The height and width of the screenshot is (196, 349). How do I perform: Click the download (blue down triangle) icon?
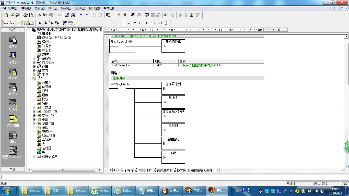click(x=87, y=15)
